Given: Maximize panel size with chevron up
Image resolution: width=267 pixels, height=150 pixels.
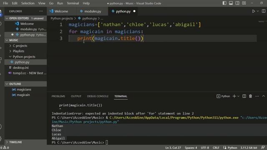Looking at the screenshot, I should (x=263, y=96).
